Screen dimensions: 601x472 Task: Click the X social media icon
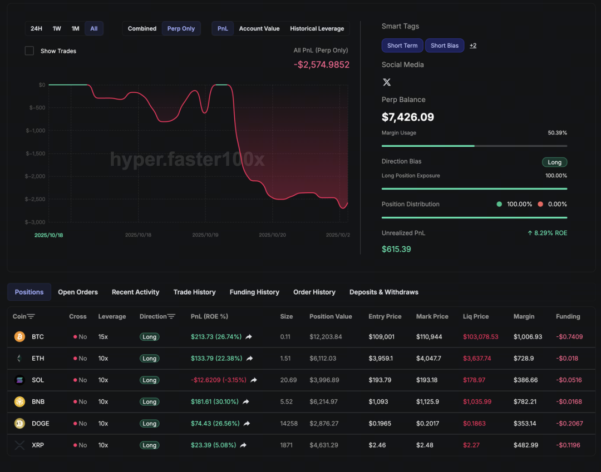387,82
